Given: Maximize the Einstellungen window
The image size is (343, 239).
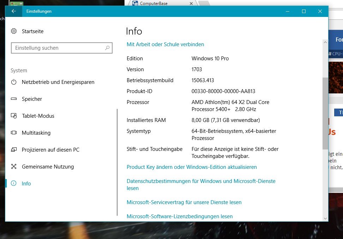Looking at the screenshot, I should (304, 11).
